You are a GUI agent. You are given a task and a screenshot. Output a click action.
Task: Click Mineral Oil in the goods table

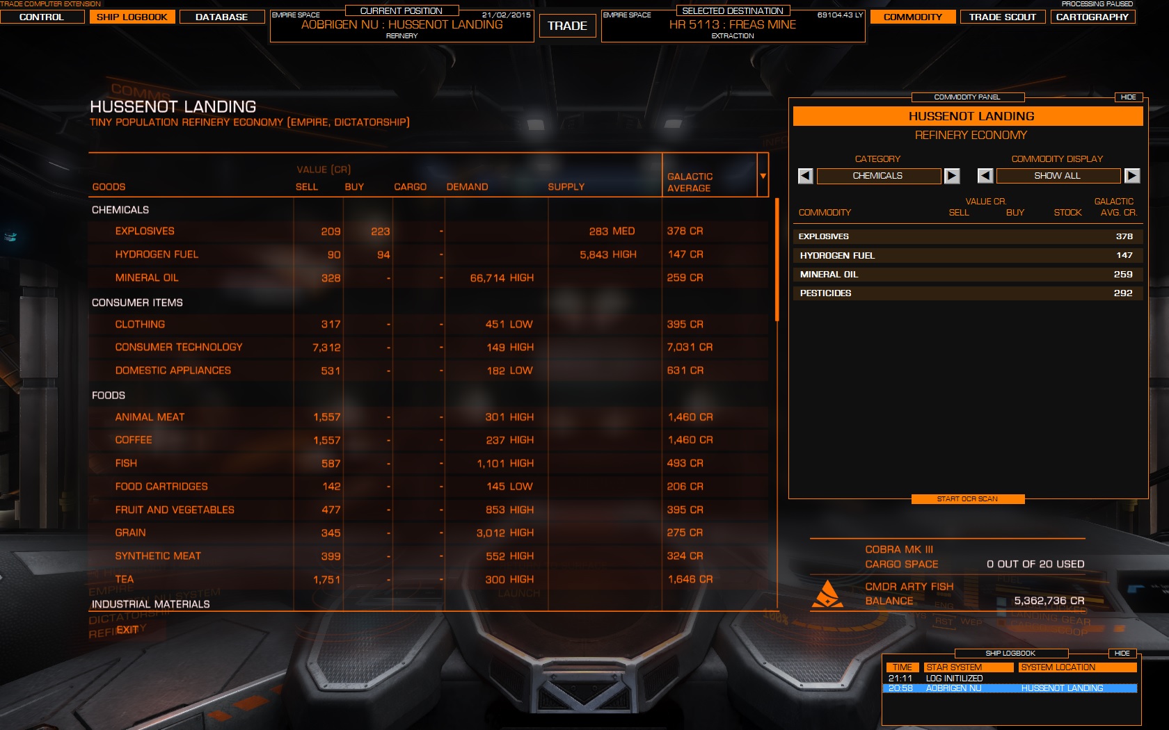click(x=428, y=278)
